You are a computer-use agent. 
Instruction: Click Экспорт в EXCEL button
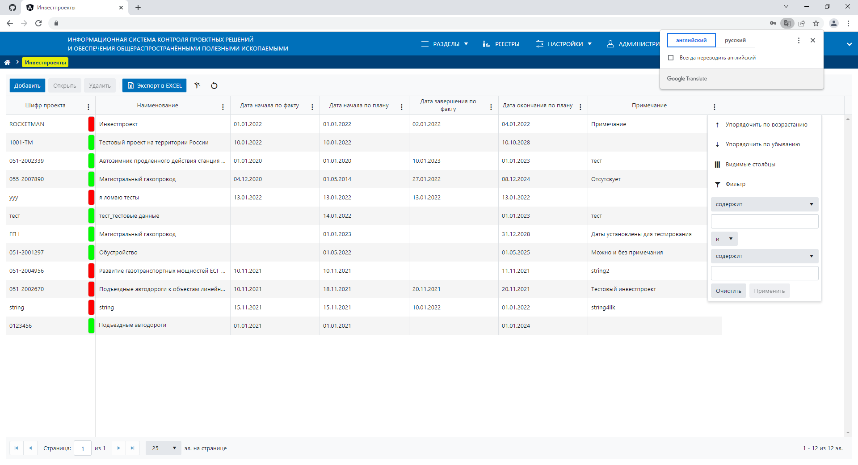tap(154, 85)
